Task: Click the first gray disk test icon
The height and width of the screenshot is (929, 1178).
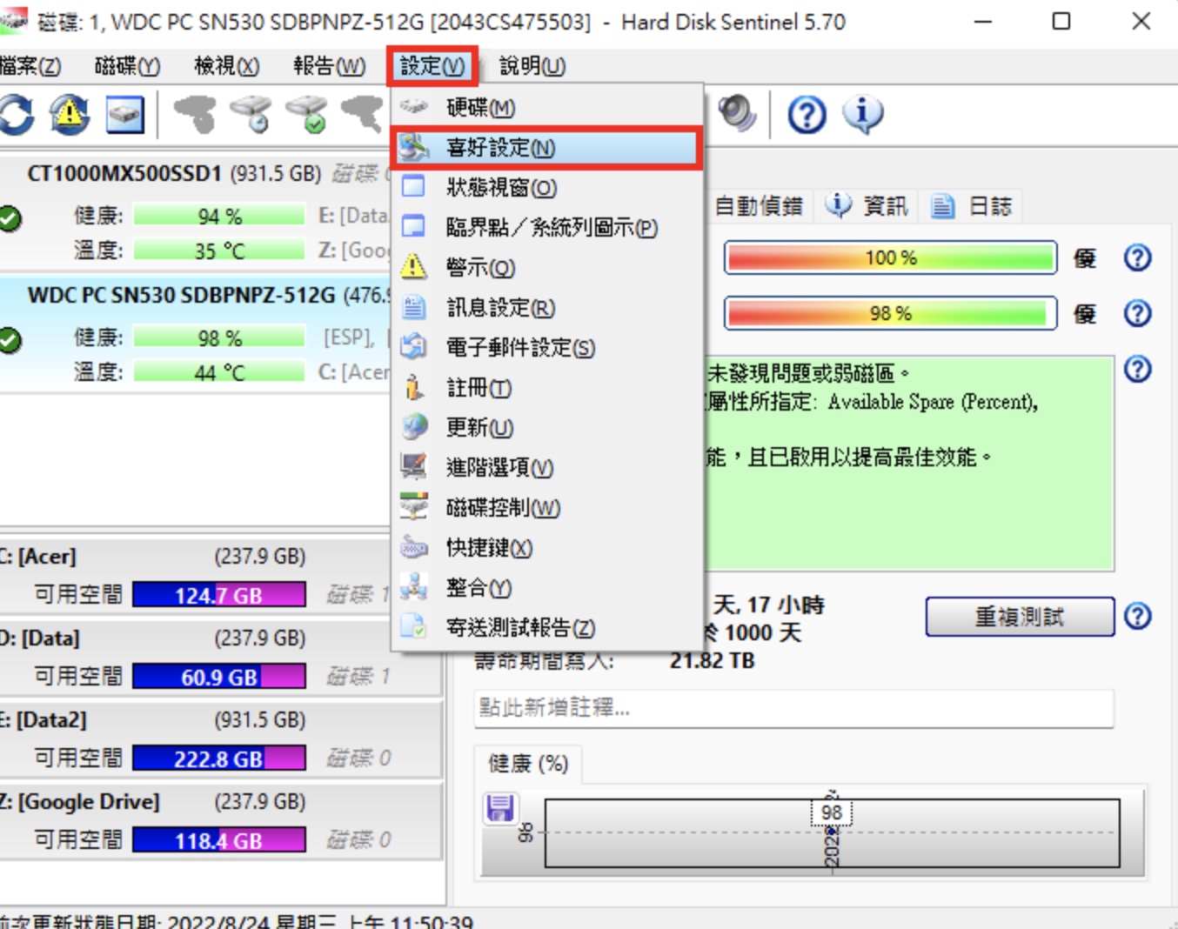Action: coord(196,115)
